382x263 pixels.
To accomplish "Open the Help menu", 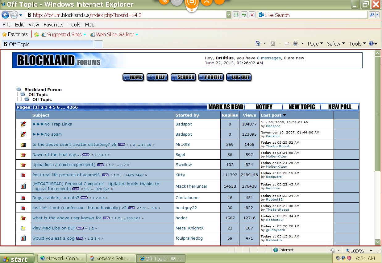I will 90,25.
